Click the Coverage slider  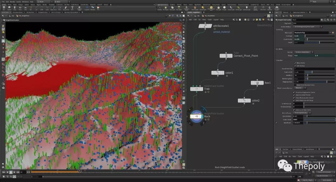point(319,36)
